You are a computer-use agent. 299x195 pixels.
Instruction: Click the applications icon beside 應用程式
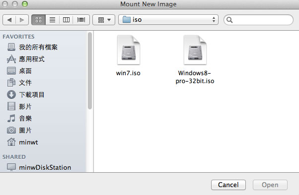pos(11,59)
